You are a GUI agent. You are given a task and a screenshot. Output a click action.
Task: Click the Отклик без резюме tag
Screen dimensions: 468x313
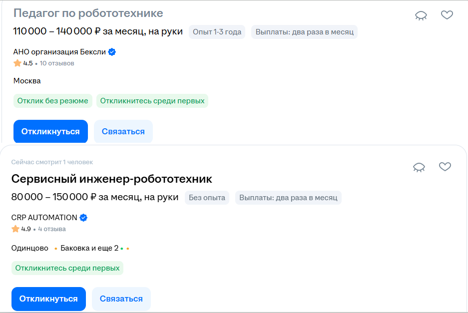[x=52, y=101]
